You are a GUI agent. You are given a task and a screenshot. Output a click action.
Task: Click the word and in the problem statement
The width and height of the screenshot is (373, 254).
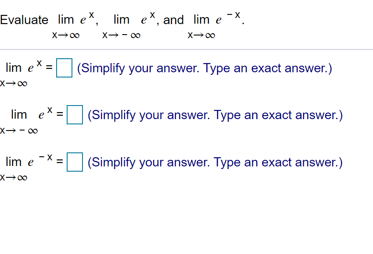[173, 20]
